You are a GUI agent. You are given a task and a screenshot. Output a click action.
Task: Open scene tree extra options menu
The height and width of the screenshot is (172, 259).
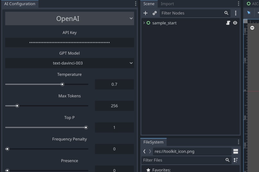click(236, 13)
